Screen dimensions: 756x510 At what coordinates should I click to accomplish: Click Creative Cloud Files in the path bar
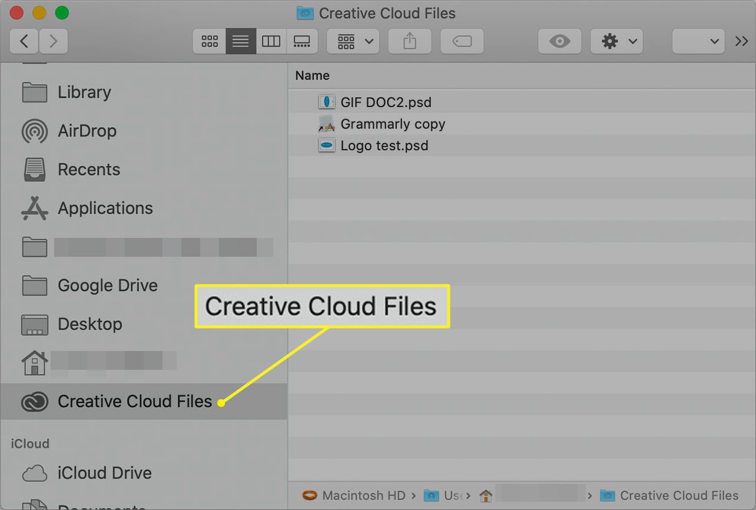click(669, 495)
